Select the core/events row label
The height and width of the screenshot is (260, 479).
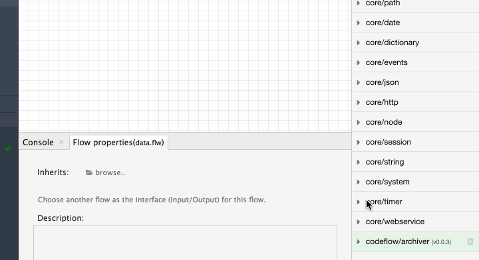pyautogui.click(x=387, y=62)
